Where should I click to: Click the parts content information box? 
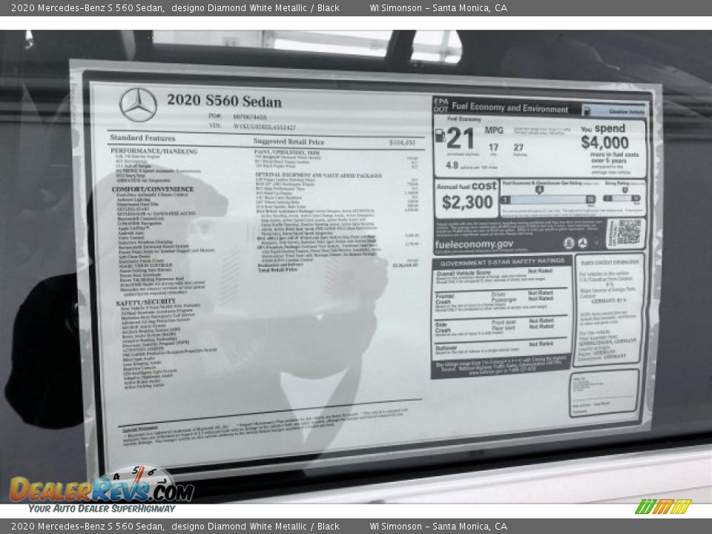coord(610,310)
